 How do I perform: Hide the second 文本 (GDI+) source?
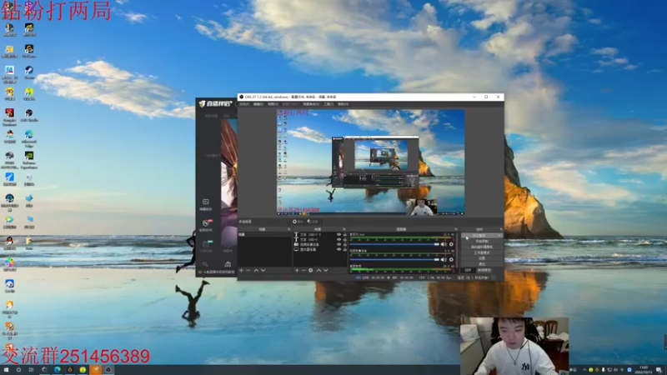pyautogui.click(x=339, y=239)
